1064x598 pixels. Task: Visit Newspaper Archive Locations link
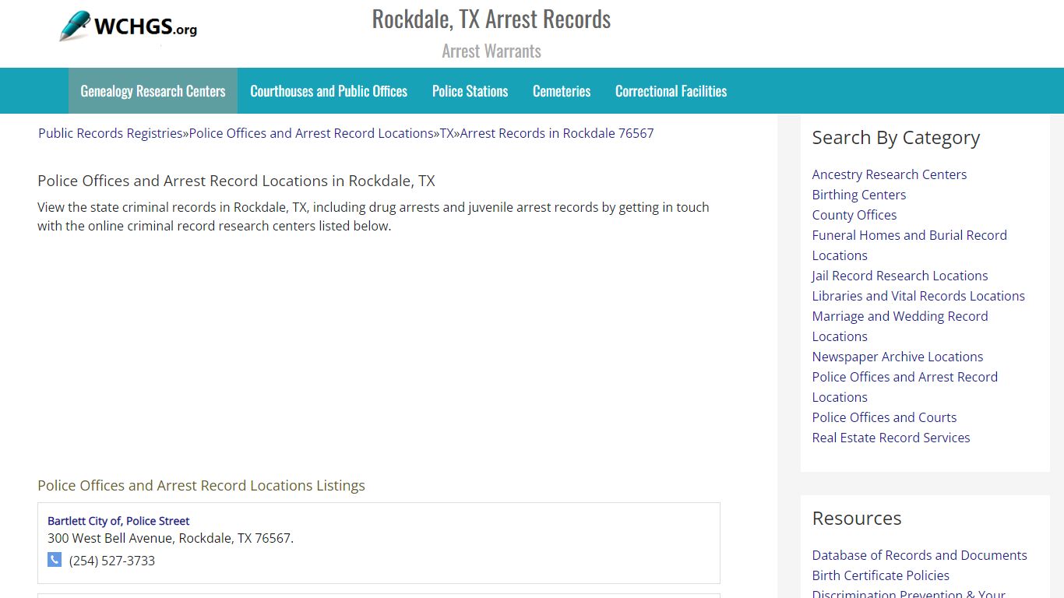click(897, 357)
